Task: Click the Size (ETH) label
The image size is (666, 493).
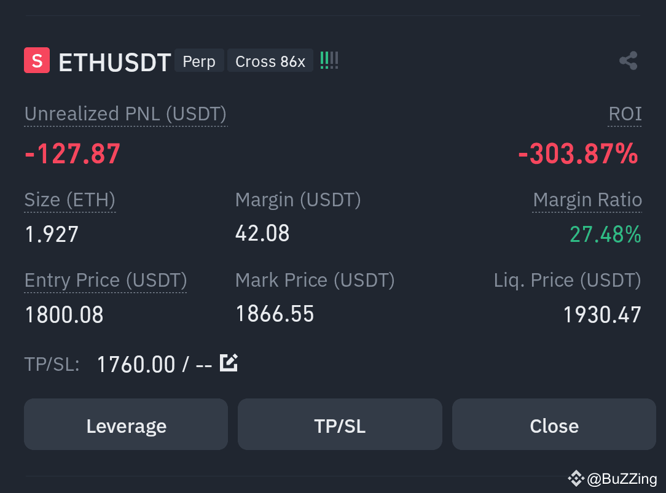Action: pyautogui.click(x=69, y=200)
